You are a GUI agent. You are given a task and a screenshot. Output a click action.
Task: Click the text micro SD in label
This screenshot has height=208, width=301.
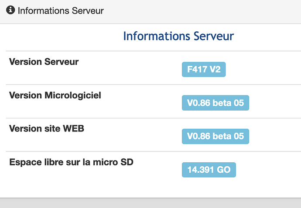[113, 162]
